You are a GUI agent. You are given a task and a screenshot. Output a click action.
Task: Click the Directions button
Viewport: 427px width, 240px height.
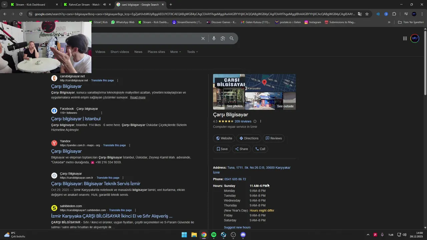[x=249, y=138]
